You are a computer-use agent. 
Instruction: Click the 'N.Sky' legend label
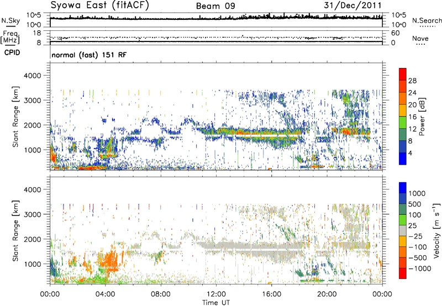coord(10,20)
